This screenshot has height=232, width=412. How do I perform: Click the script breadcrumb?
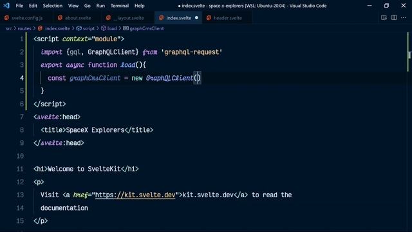[89, 28]
